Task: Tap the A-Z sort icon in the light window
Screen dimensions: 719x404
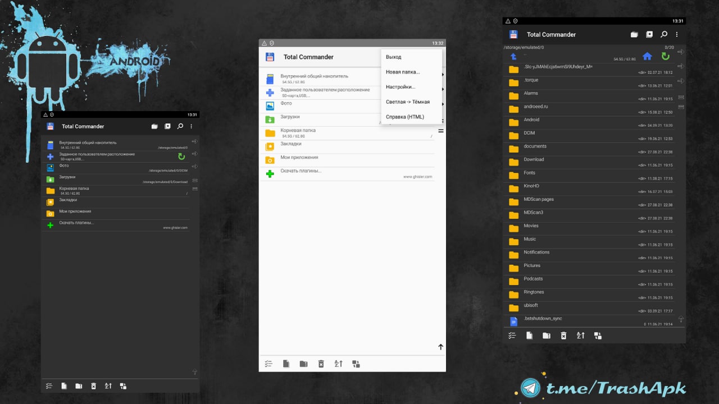Action: click(x=338, y=364)
